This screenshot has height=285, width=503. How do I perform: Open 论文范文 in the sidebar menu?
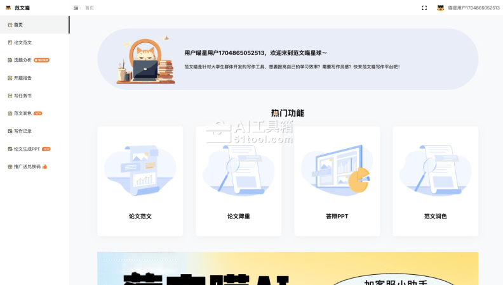click(23, 42)
